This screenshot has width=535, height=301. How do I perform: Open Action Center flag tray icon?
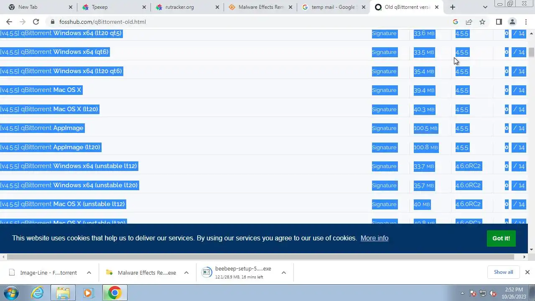pyautogui.click(x=473, y=293)
